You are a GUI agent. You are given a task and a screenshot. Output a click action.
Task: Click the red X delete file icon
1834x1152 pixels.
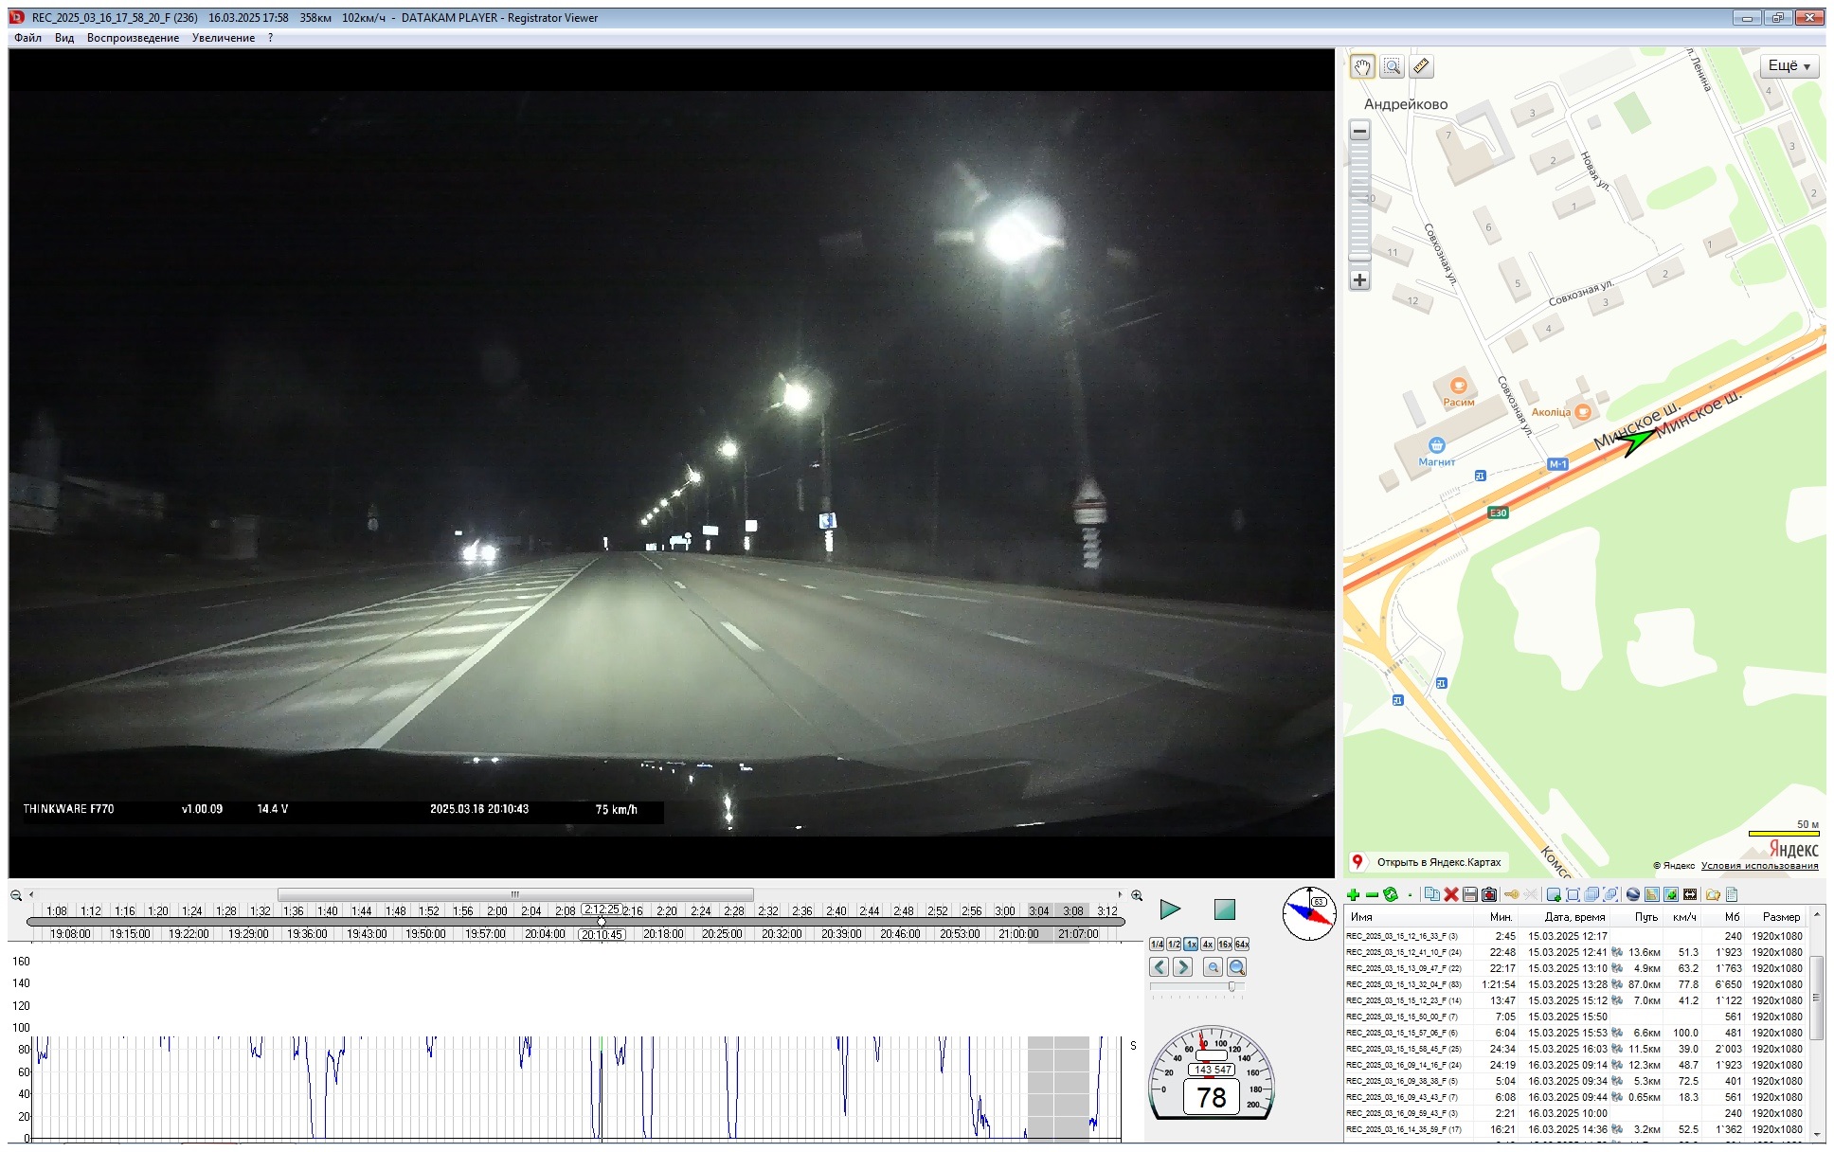(x=1450, y=894)
